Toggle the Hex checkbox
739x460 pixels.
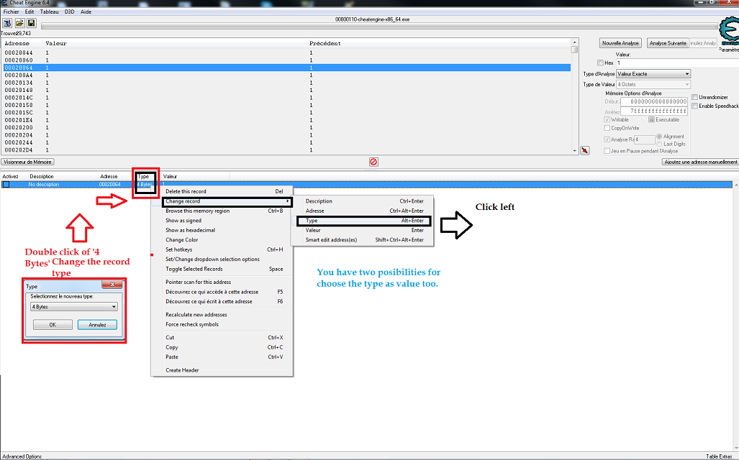pyautogui.click(x=601, y=63)
